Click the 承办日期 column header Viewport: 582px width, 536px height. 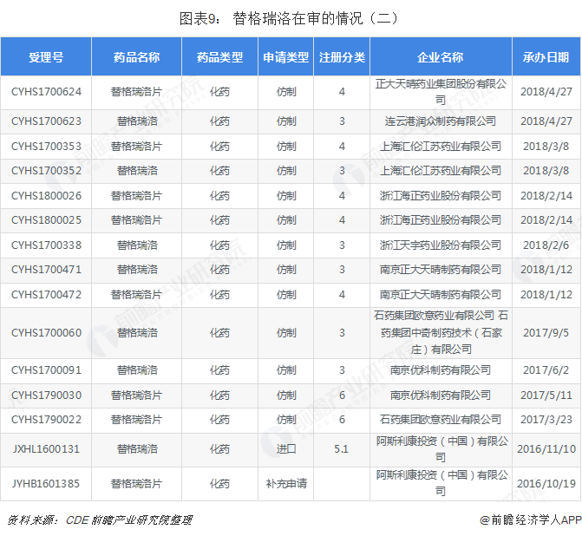(x=546, y=56)
